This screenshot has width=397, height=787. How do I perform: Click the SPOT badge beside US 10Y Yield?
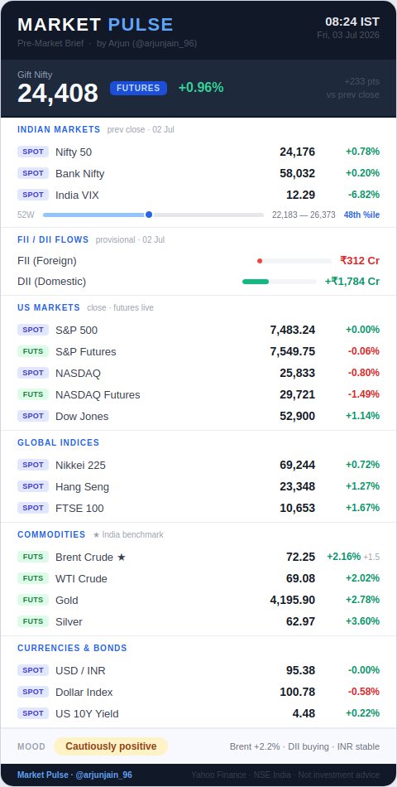click(33, 713)
